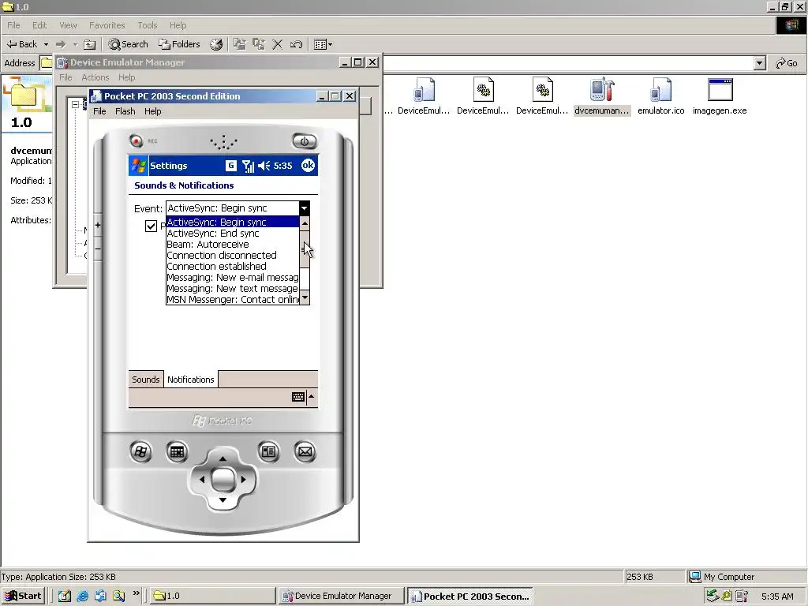Select highlighted 'ActiveSync: Begin sync' item
This screenshot has height=606, width=808.
tap(233, 222)
